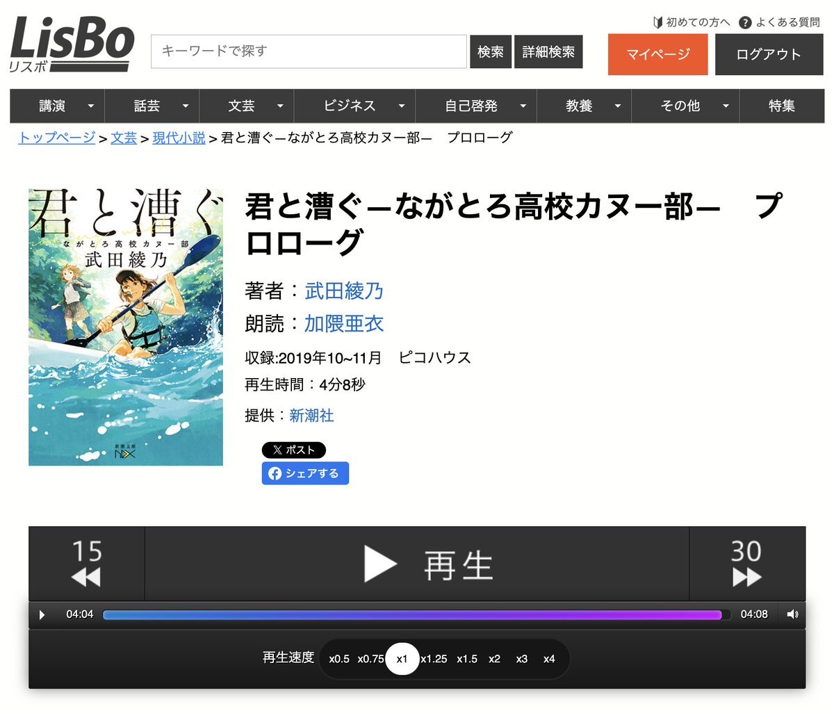Set playback speed to x0.5

[339, 659]
